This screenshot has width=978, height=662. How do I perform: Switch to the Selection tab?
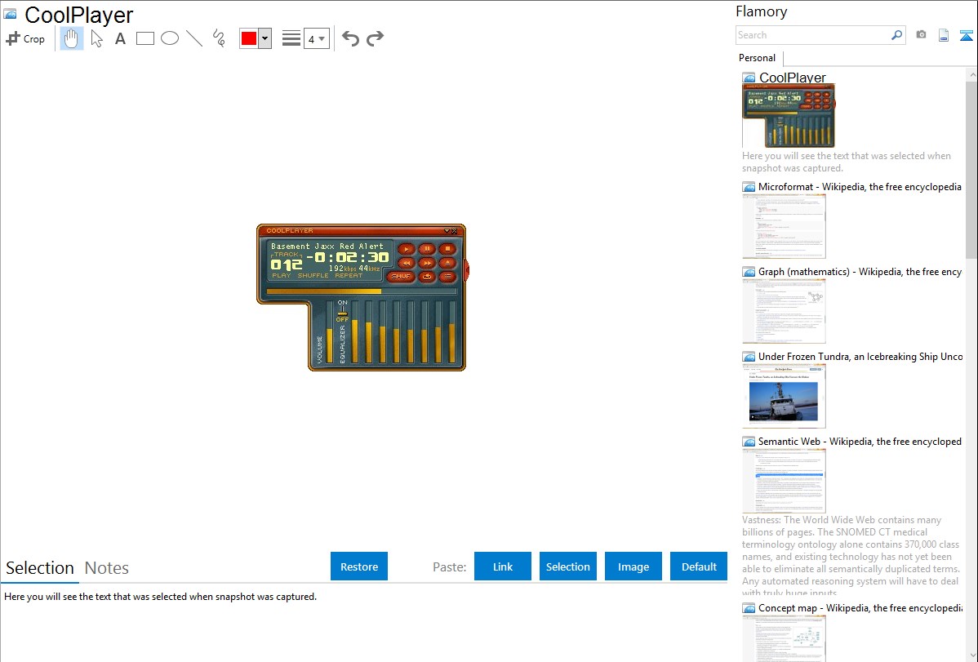40,568
